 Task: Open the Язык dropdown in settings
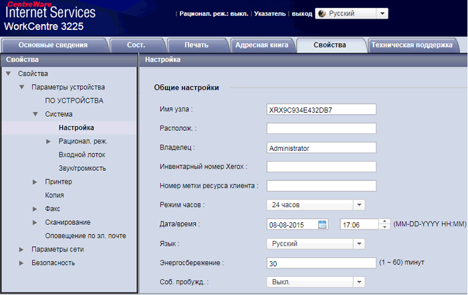316,244
